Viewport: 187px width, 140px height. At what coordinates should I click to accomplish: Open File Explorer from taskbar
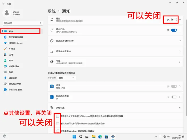click(x=93, y=137)
